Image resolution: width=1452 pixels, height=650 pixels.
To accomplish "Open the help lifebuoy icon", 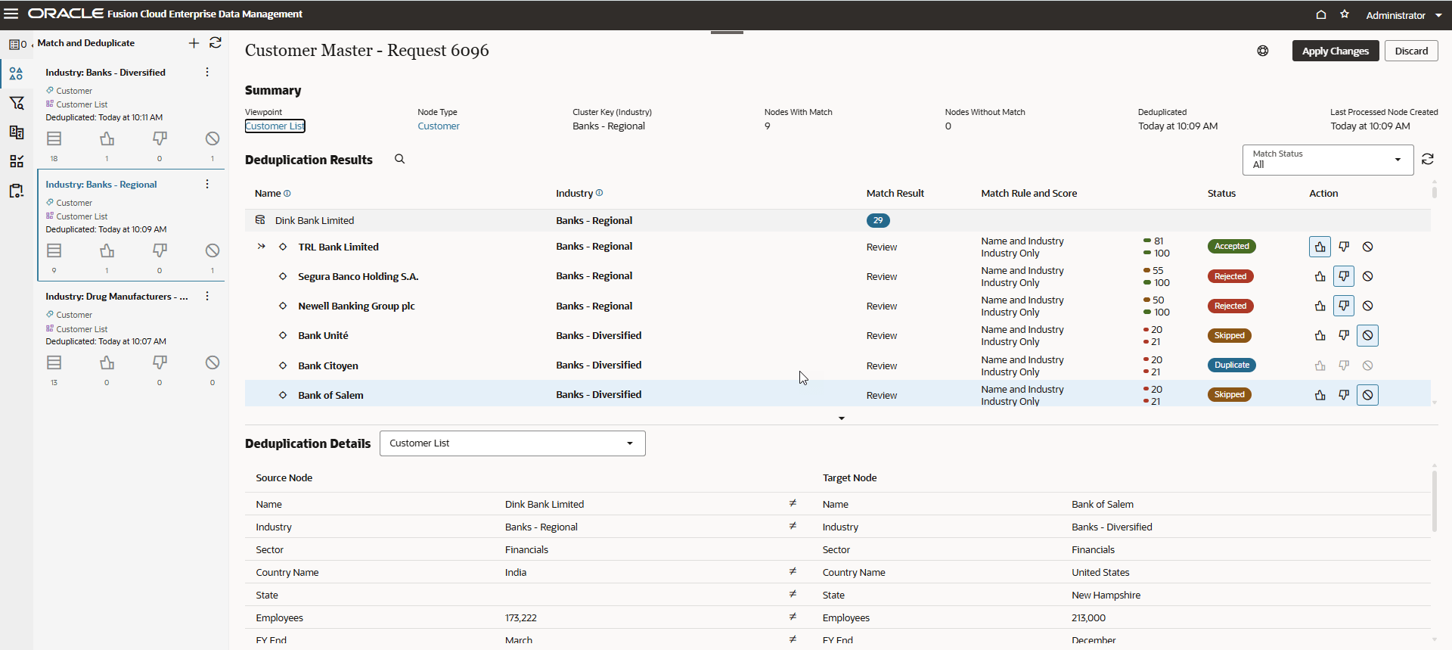I will [x=1263, y=51].
